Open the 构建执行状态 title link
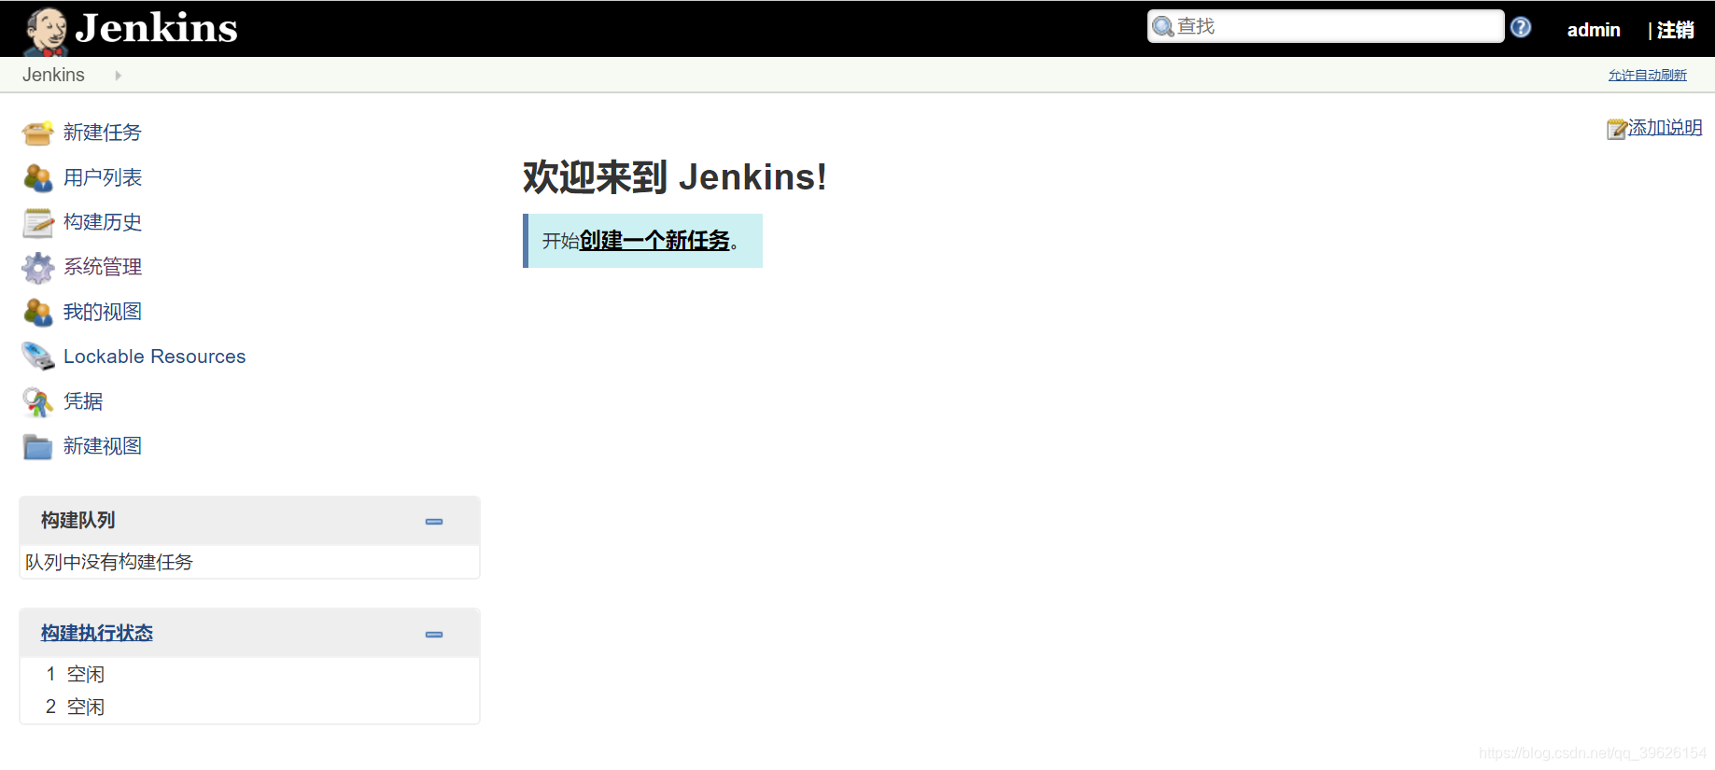Image resolution: width=1715 pixels, height=770 pixels. pos(97,633)
